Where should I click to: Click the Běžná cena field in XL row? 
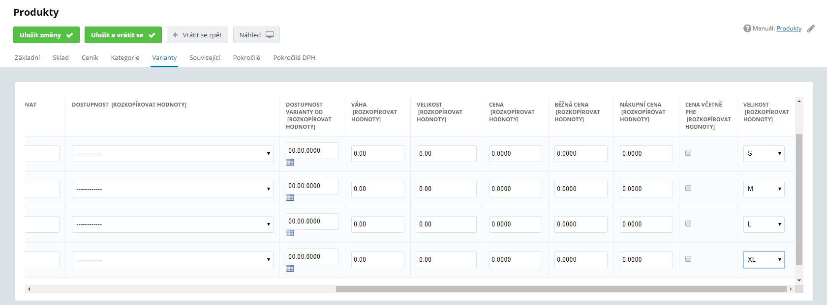[x=581, y=260]
